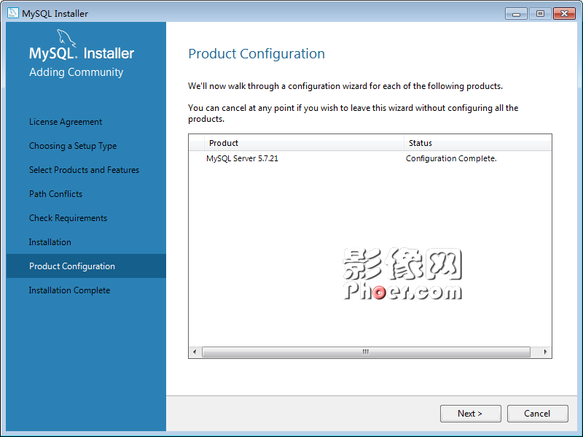This screenshot has height=437, width=583.
Task: Click the Adding Community subtitle text
Action: (77, 72)
